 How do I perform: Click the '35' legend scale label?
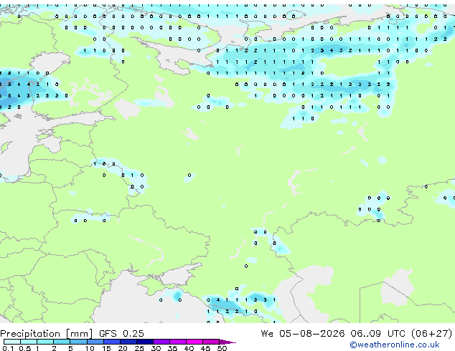pos(172,348)
